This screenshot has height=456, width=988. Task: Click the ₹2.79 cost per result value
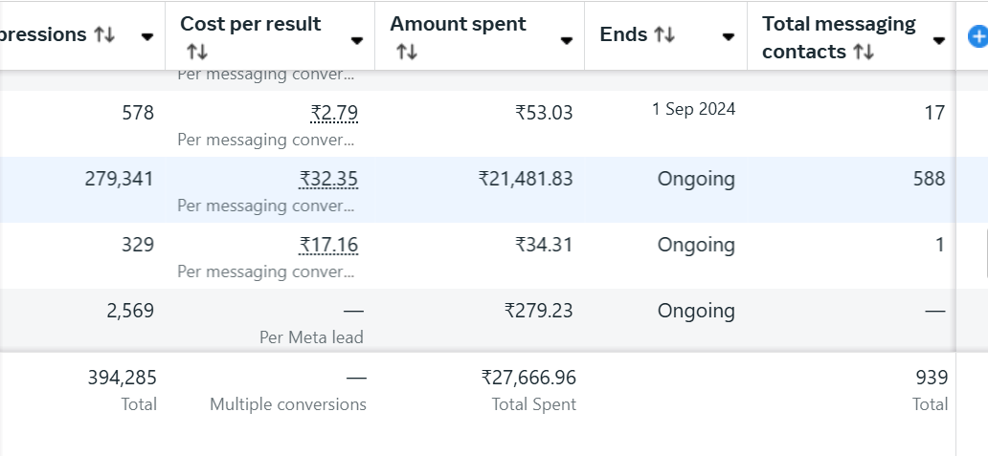[334, 114]
